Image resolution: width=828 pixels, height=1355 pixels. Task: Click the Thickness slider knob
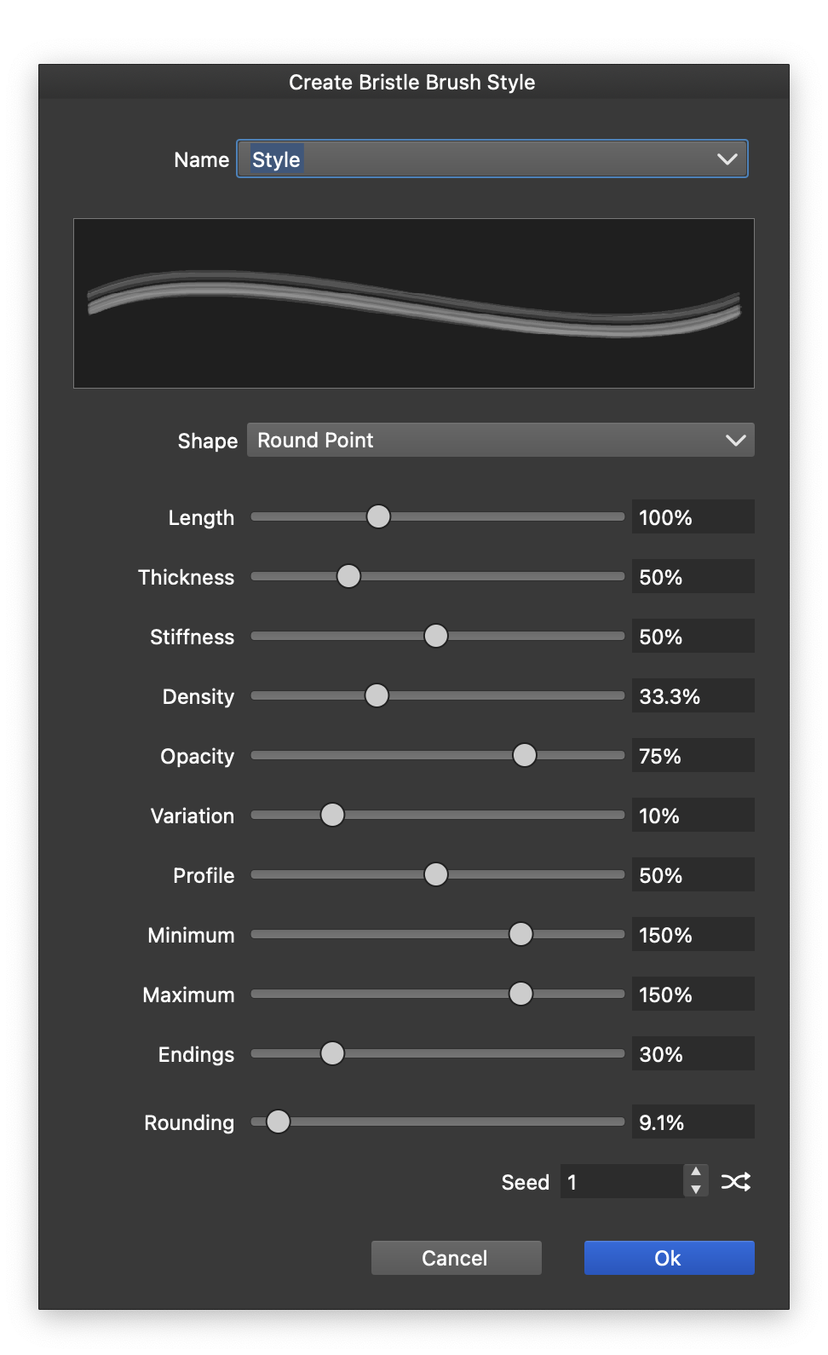348,577
